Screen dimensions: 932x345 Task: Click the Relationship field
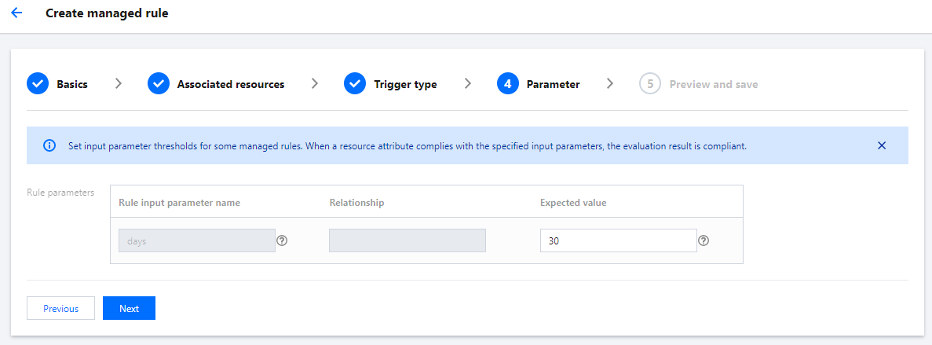point(408,240)
